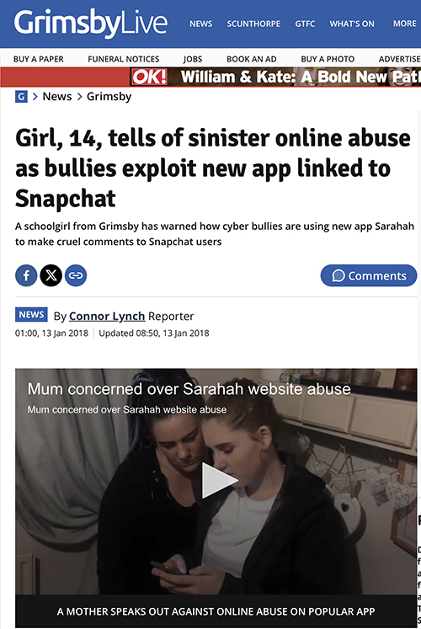
Task: Open FUNERAL NOTICES link
Action: tap(124, 59)
